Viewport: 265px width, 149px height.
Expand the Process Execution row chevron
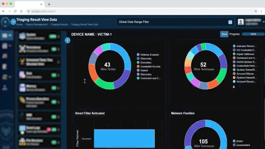pyautogui.click(x=59, y=102)
